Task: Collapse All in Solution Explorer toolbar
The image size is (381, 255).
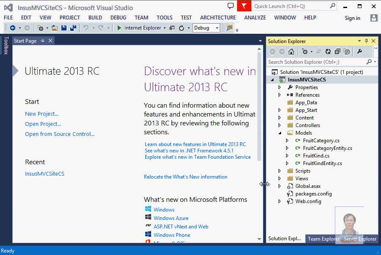Action: 337,52
